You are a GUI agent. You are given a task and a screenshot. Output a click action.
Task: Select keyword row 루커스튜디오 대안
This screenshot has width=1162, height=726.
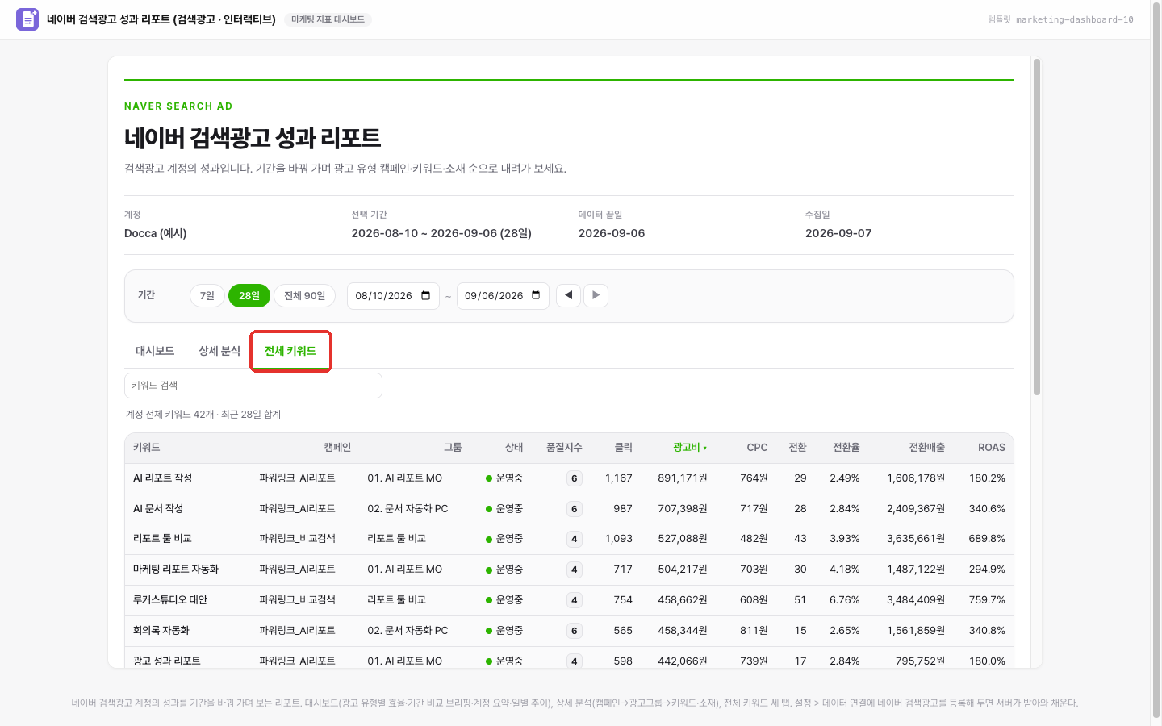(569, 600)
